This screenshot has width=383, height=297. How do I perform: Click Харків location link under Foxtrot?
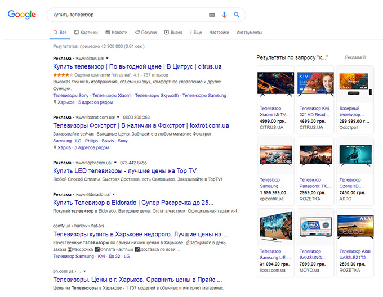(64, 147)
